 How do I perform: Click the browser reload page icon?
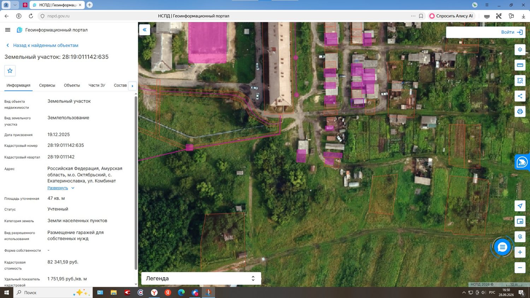coord(31,16)
